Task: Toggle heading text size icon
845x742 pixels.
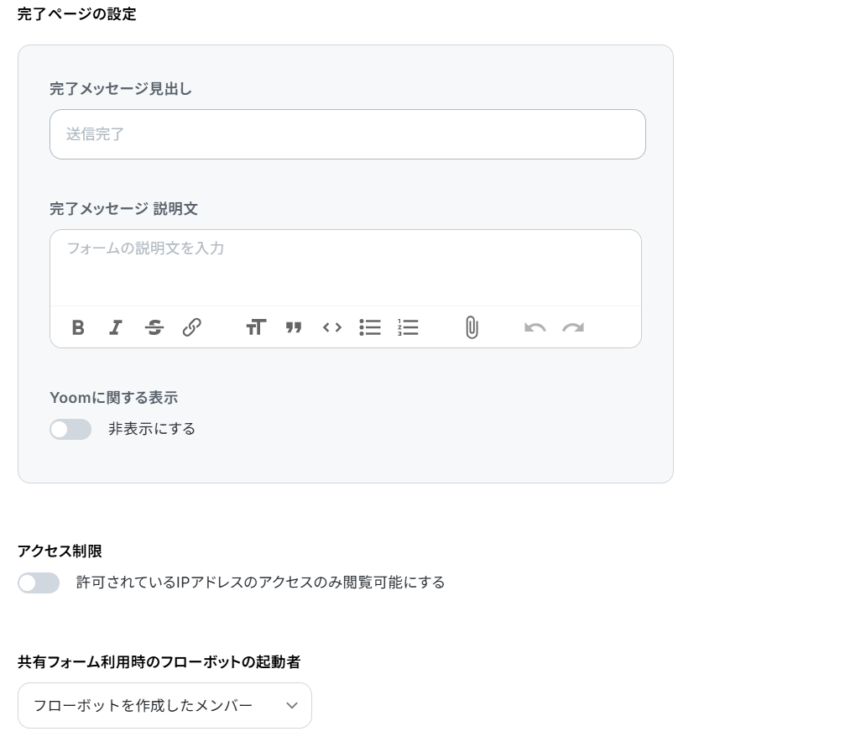Action: point(256,327)
